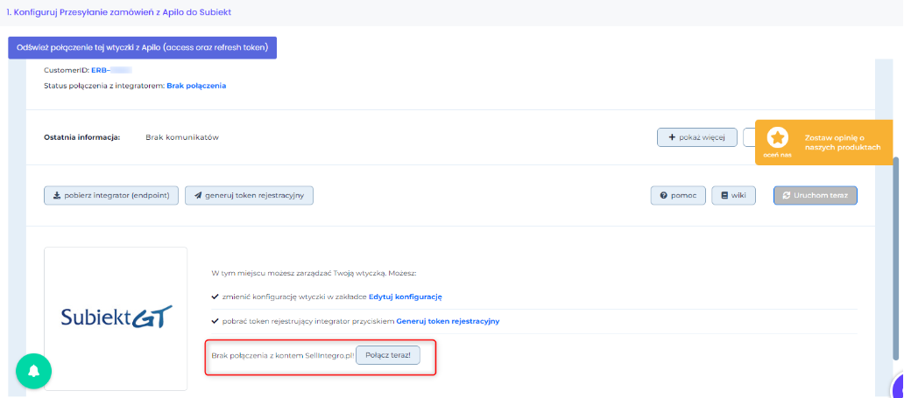The image size is (904, 398).
Task: Click the page vertical scrollbar thumb
Action: coord(898,259)
